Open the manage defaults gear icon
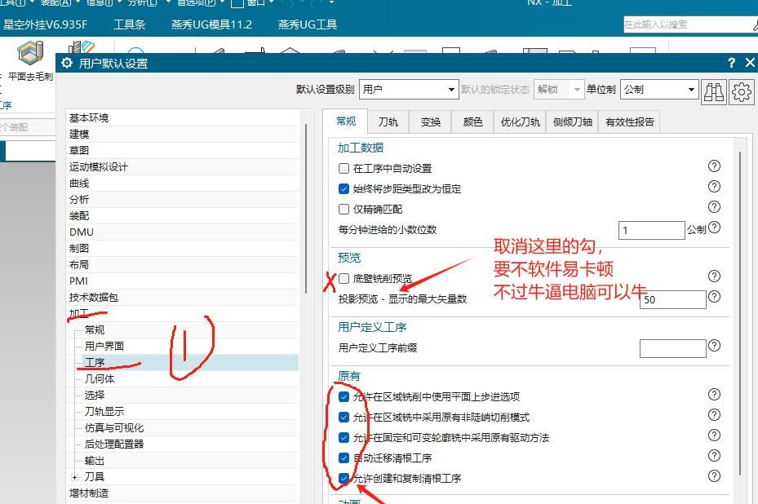 (x=740, y=92)
